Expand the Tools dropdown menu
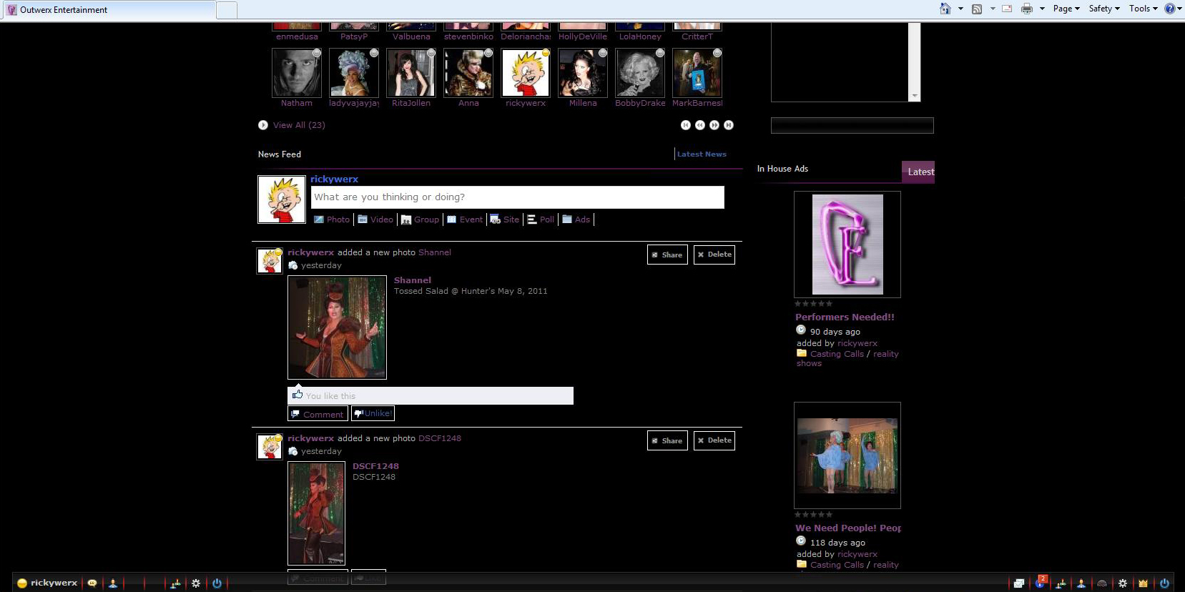Viewport: 1185px width, 592px height. pos(1143,9)
